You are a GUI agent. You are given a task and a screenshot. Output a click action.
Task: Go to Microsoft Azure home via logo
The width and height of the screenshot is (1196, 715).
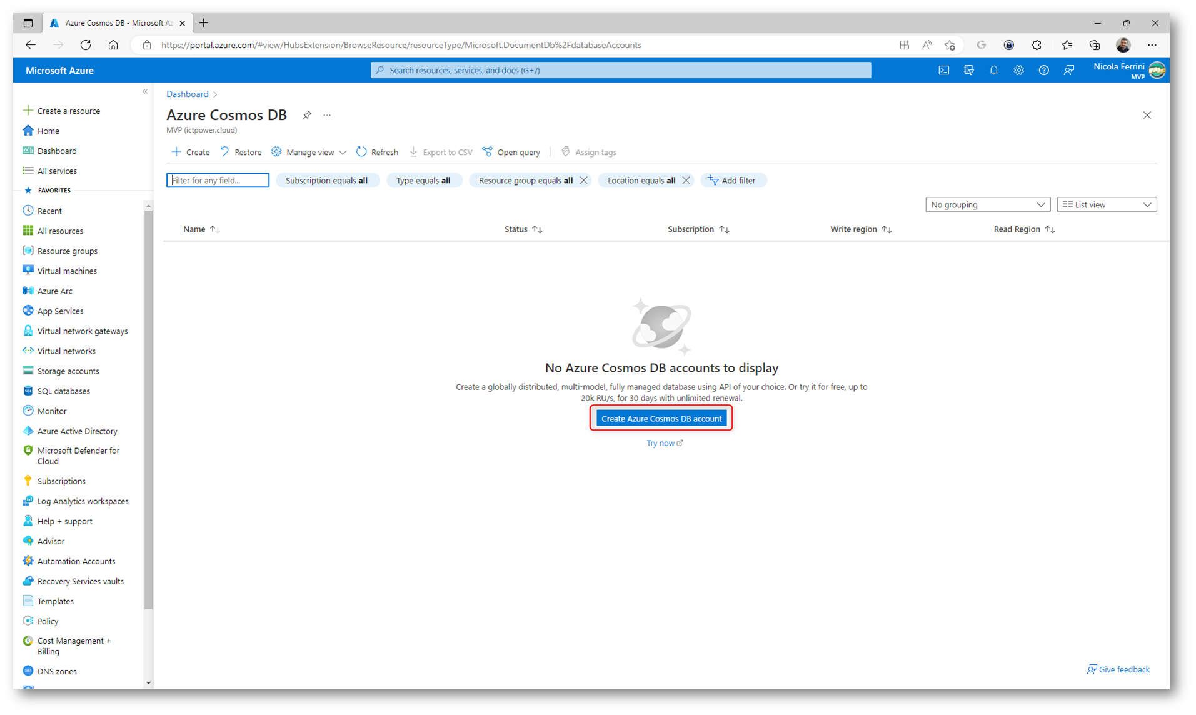coord(59,71)
